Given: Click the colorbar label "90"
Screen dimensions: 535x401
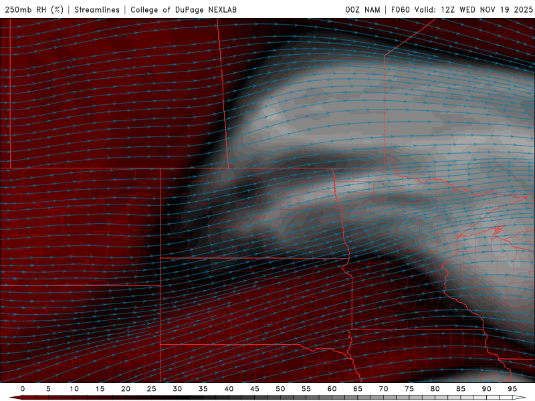Looking at the screenshot, I should [x=487, y=389].
